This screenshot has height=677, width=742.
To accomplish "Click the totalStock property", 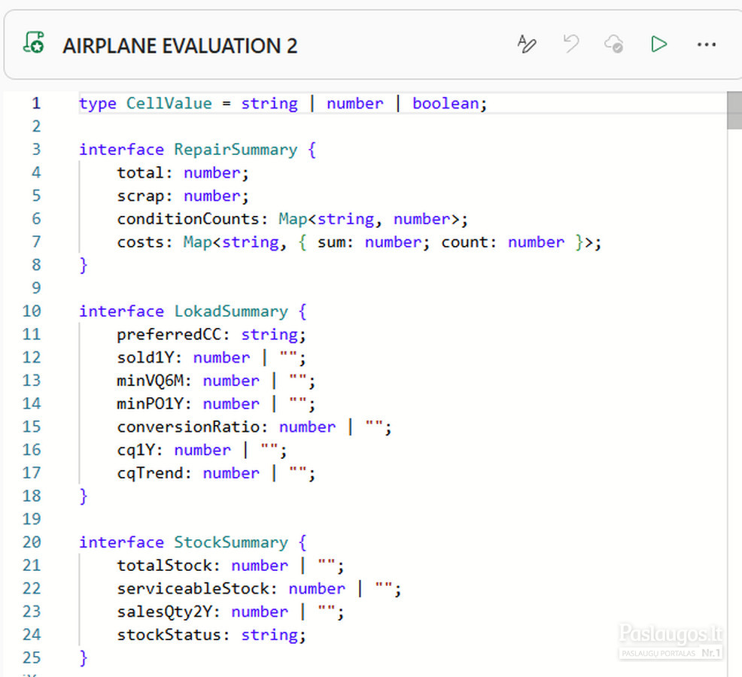I will (164, 566).
